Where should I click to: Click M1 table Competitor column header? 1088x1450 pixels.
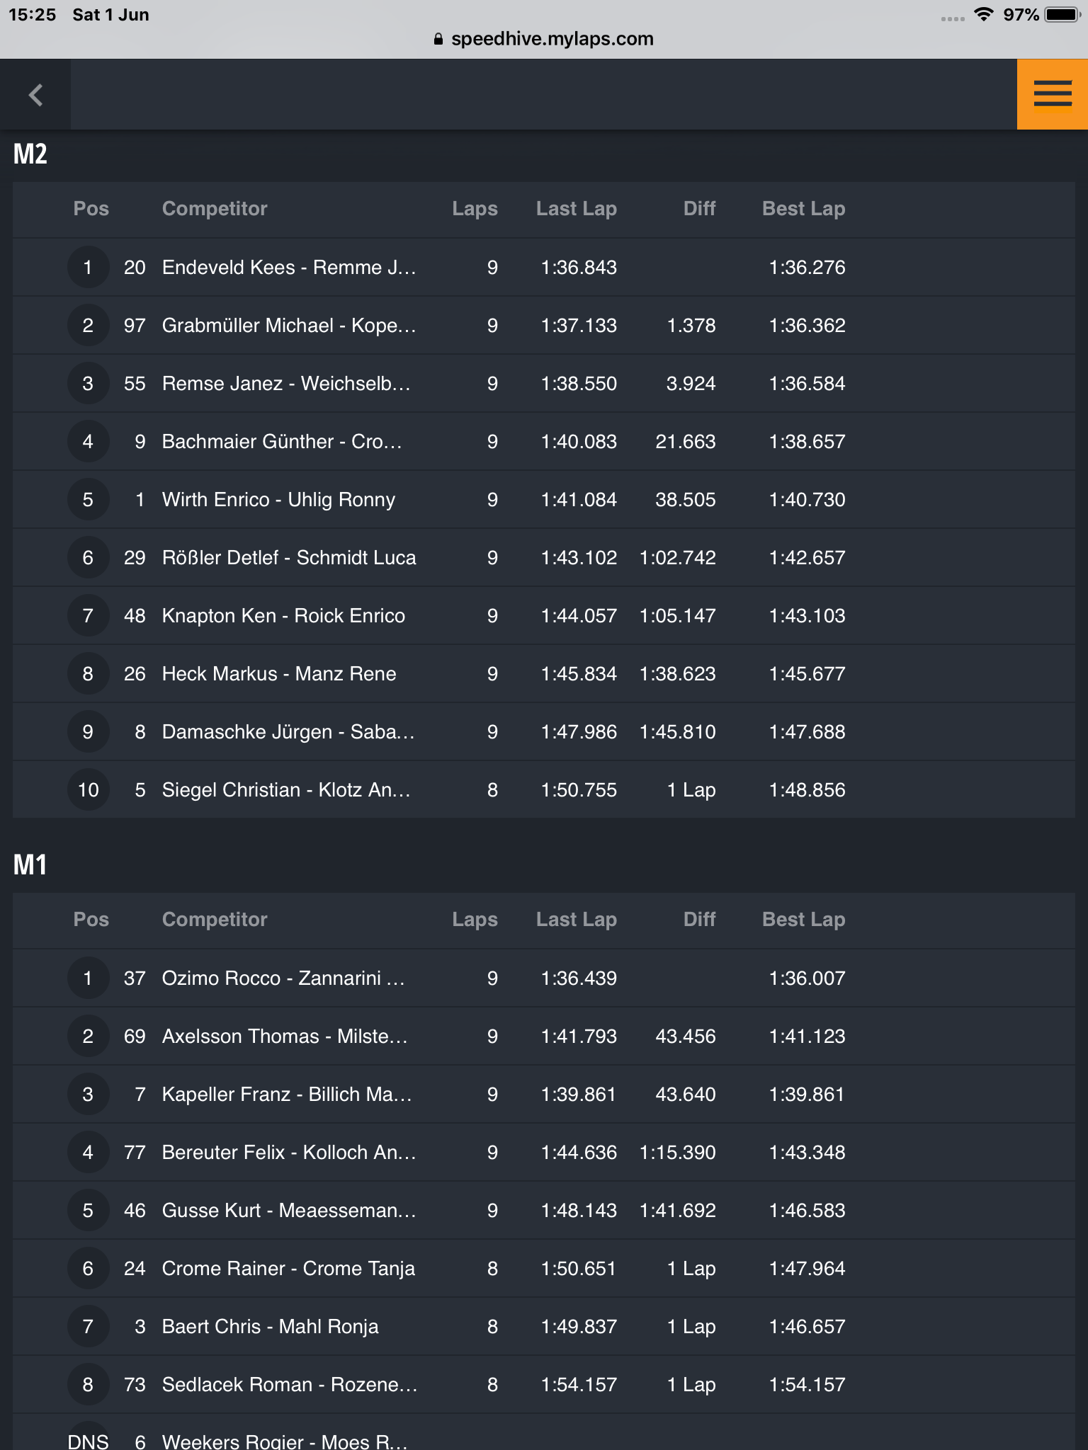pyautogui.click(x=215, y=919)
